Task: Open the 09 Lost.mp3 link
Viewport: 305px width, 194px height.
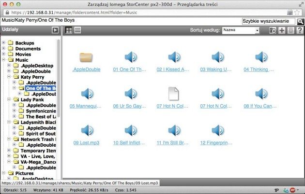Action: (x=86, y=143)
